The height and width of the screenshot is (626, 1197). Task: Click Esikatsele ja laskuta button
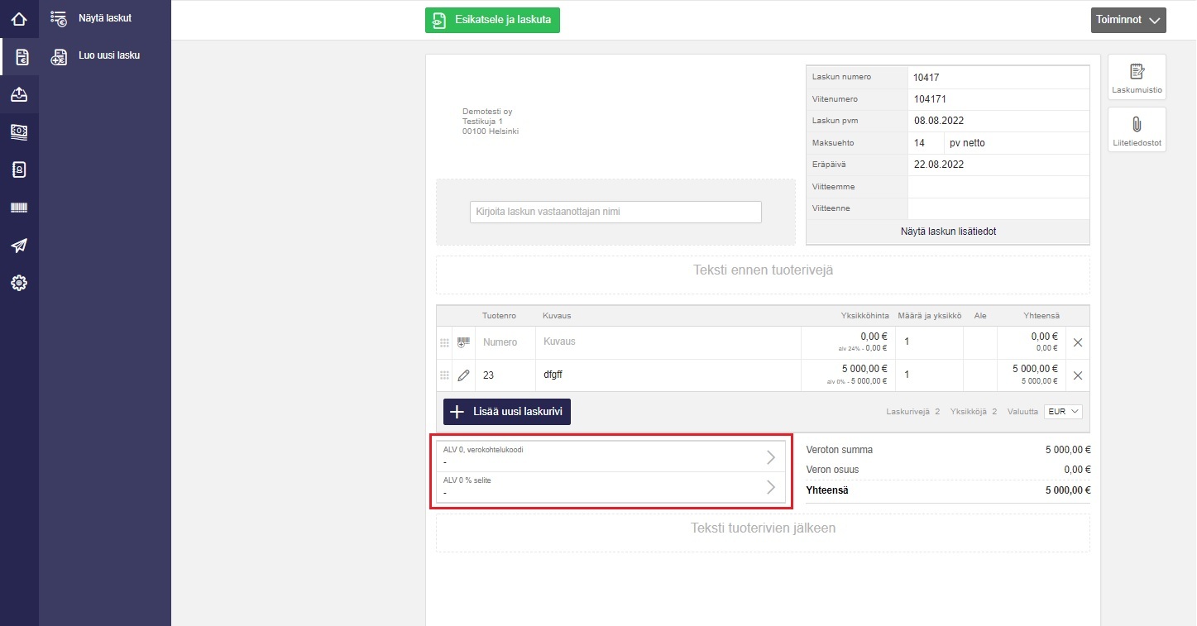coord(492,21)
